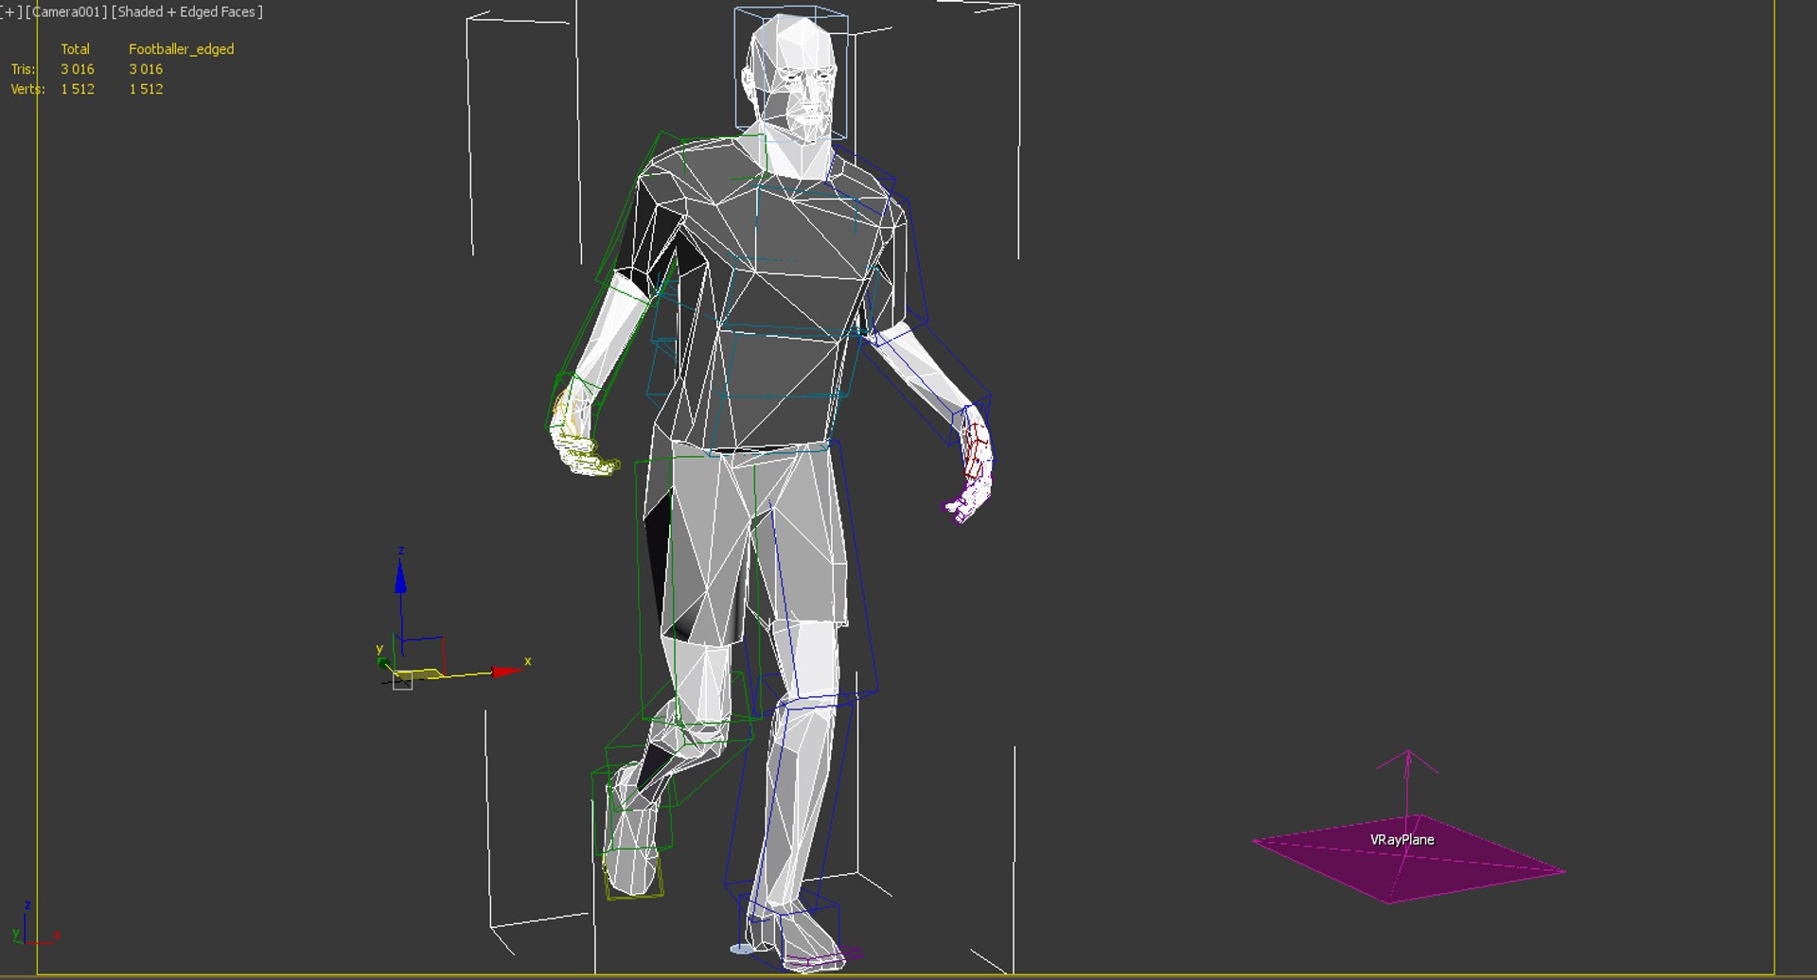Click the yellow plane handle of gizmo

(x=417, y=674)
